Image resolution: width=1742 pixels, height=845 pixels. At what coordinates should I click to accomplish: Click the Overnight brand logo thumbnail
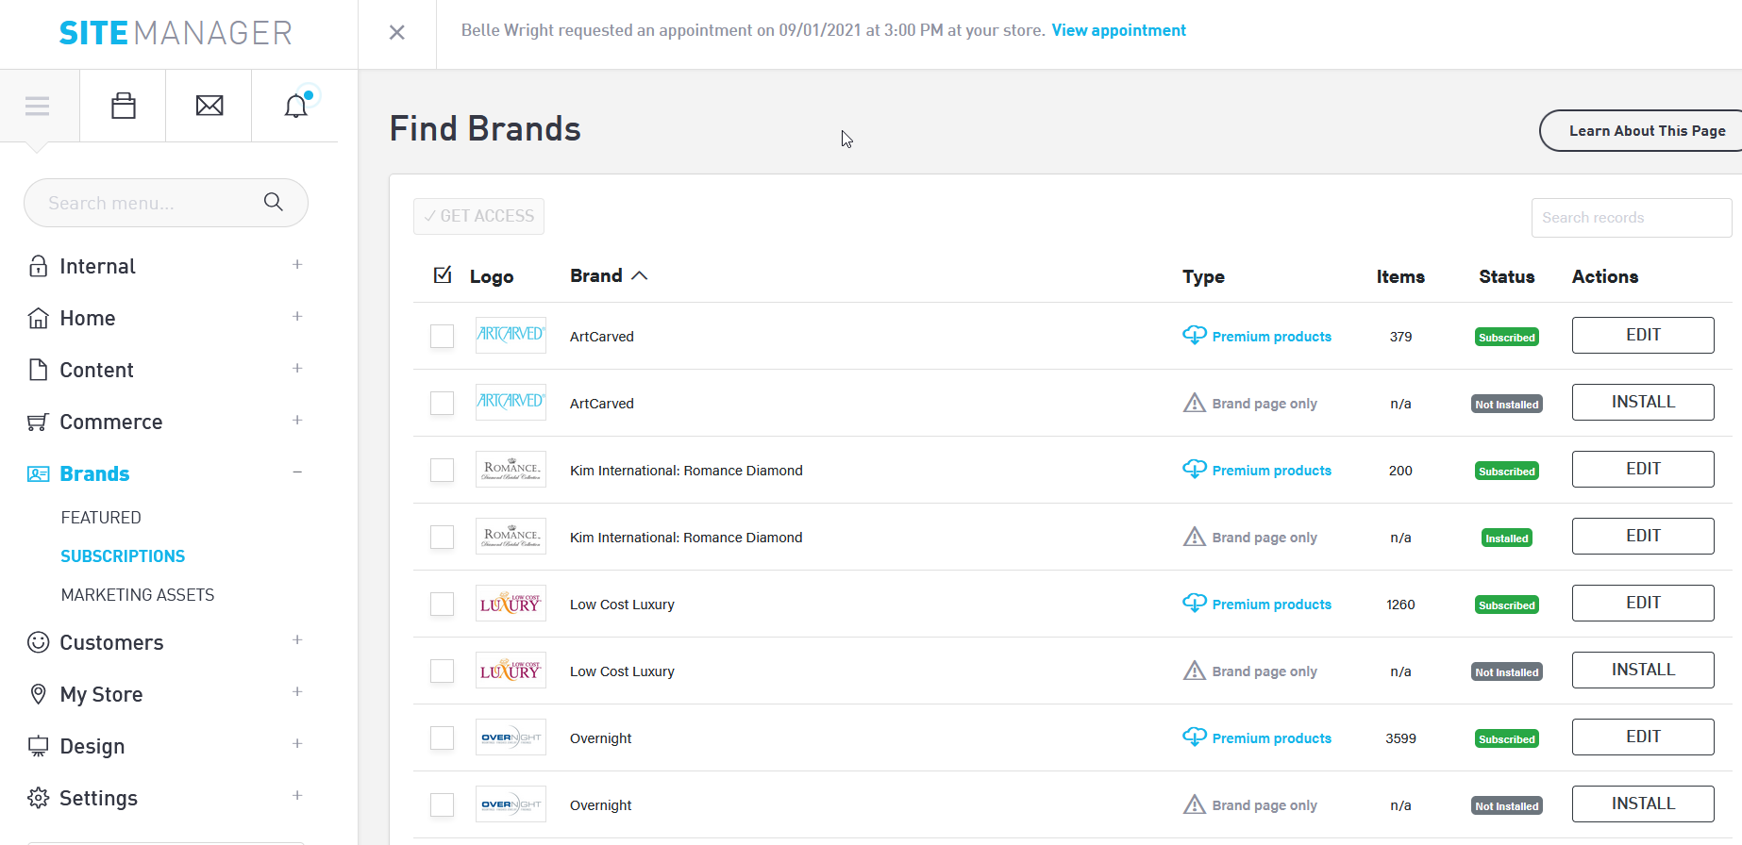tap(511, 737)
